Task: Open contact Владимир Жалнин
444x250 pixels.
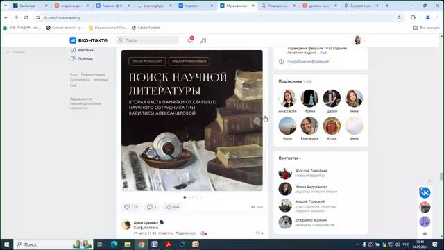Action: (311, 220)
